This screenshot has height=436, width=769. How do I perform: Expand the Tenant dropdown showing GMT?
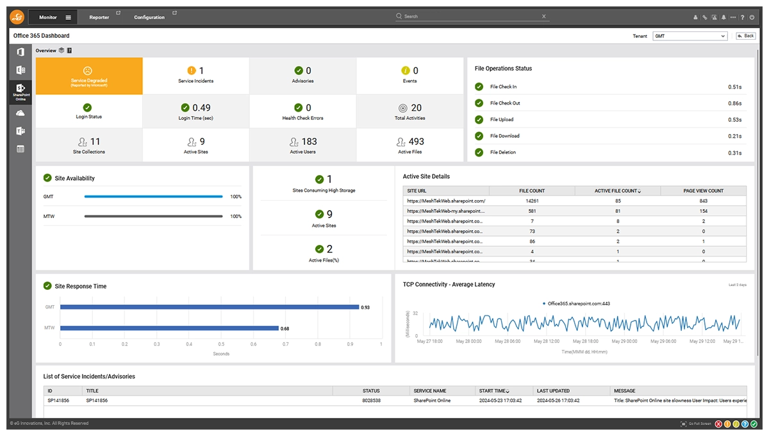(x=690, y=36)
